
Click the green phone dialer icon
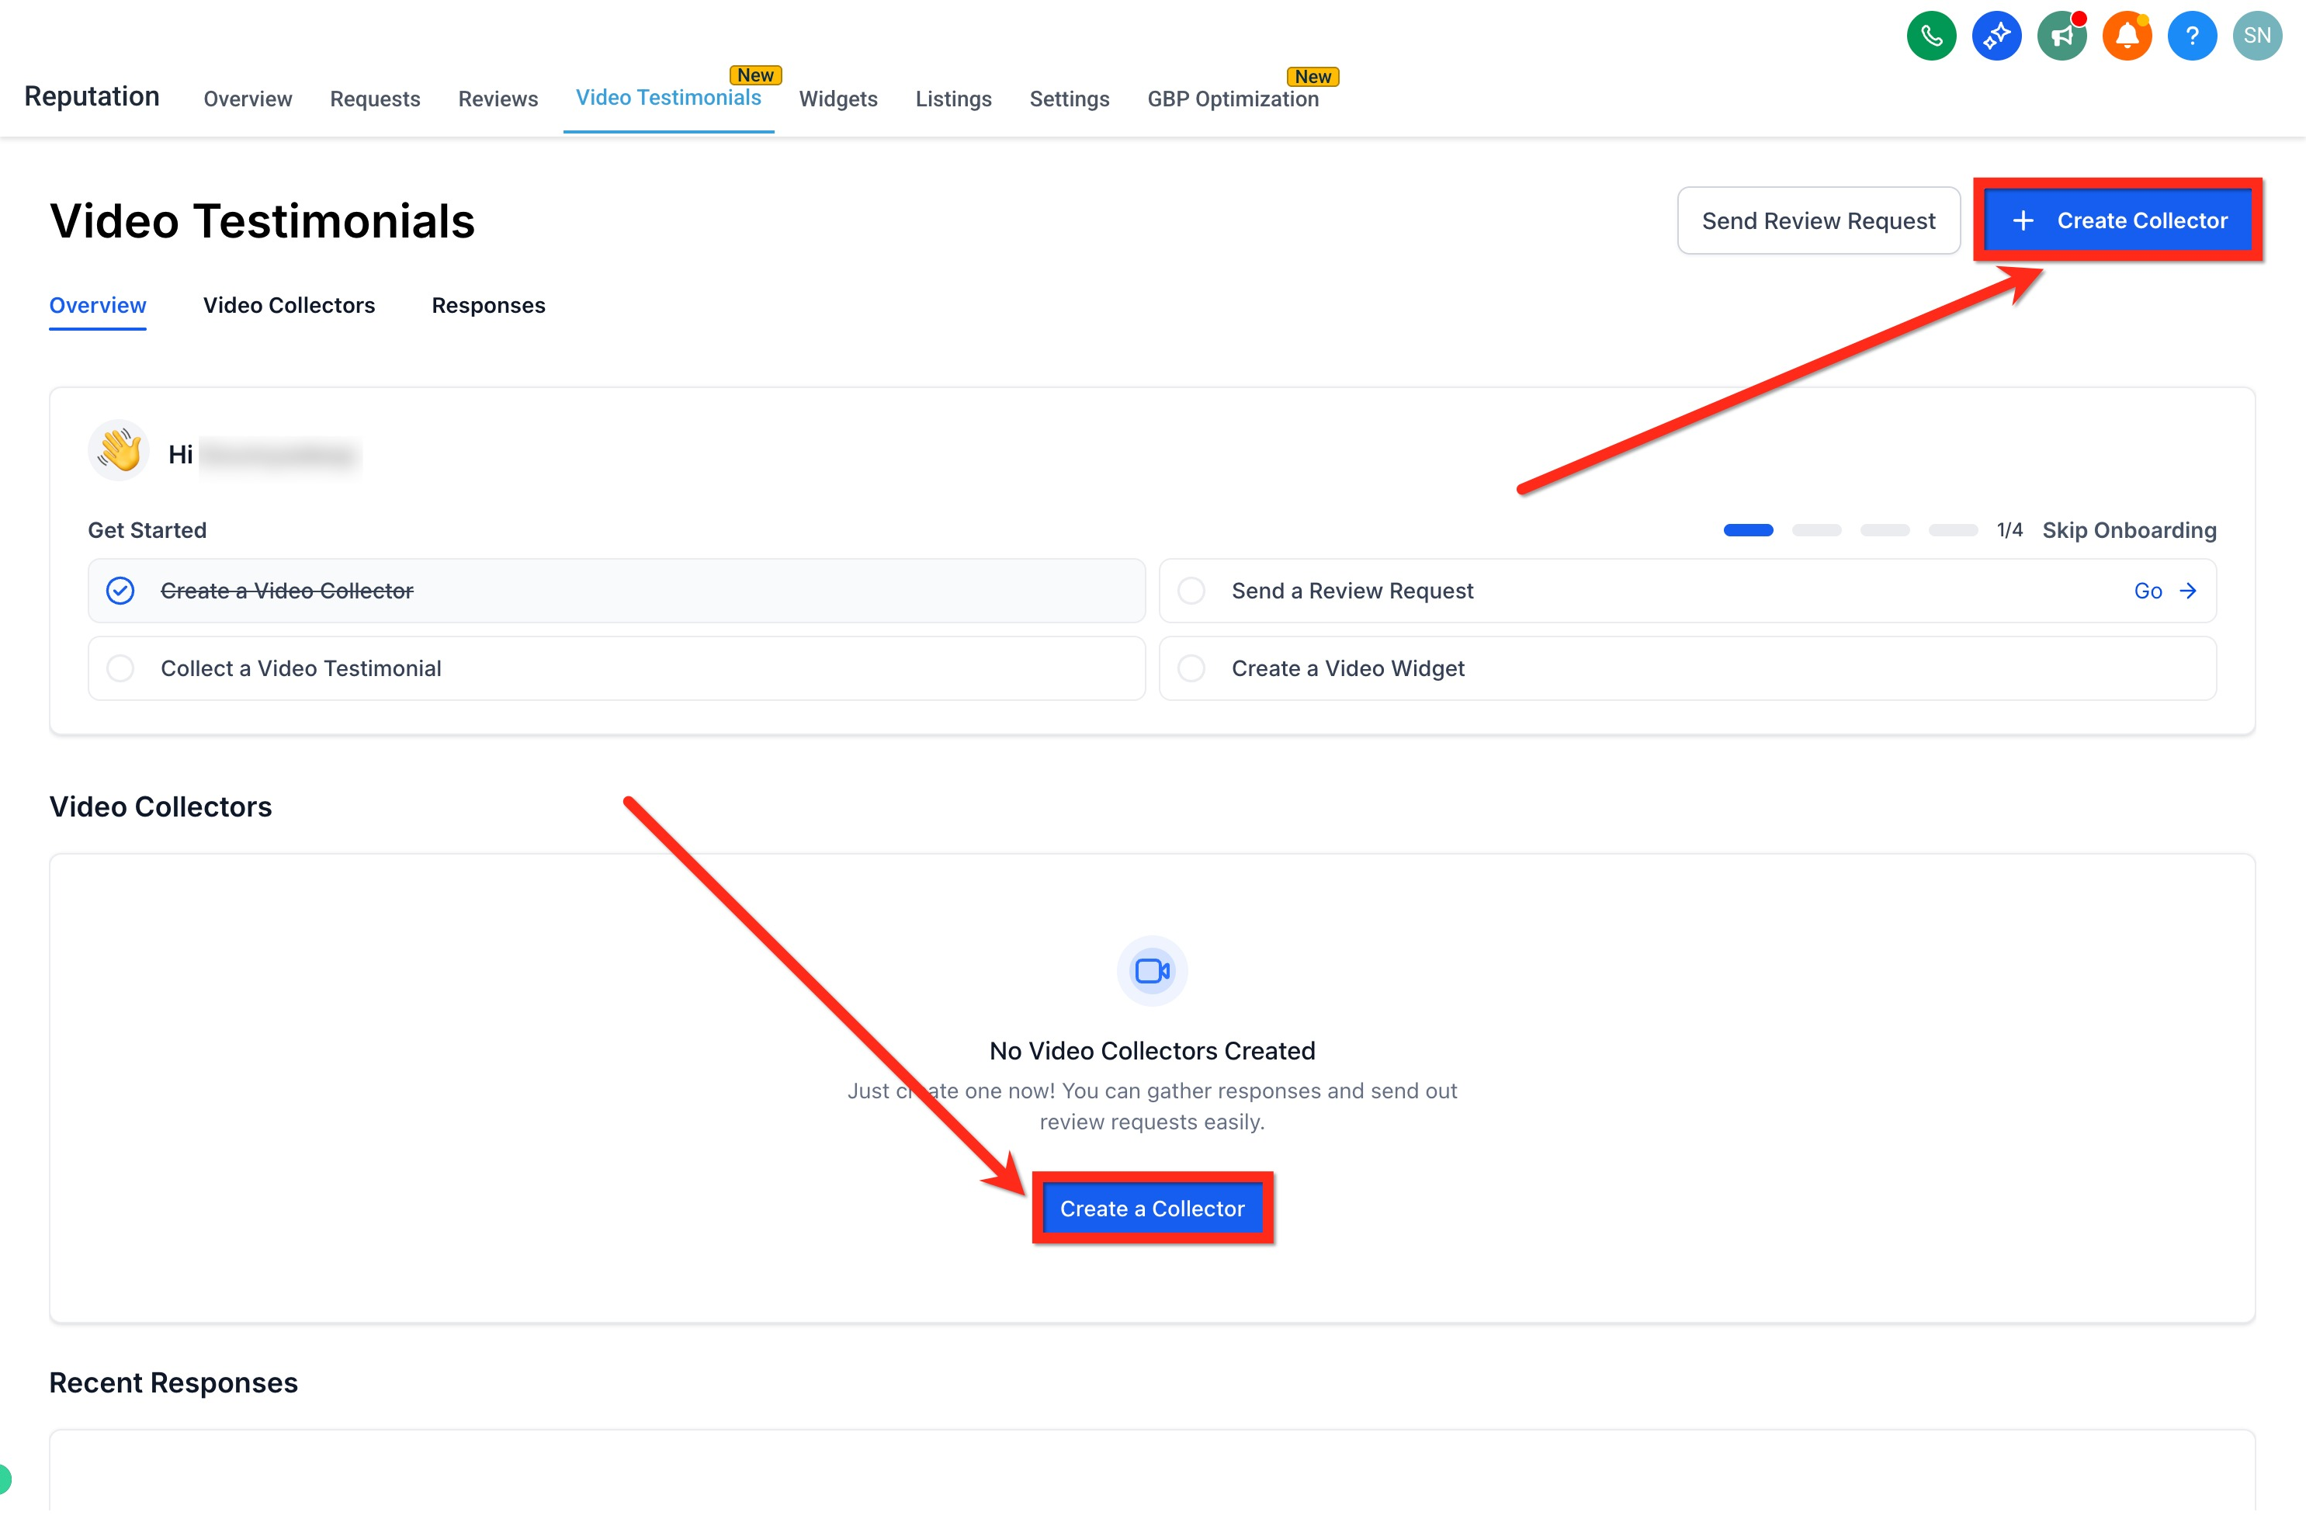click(1930, 36)
